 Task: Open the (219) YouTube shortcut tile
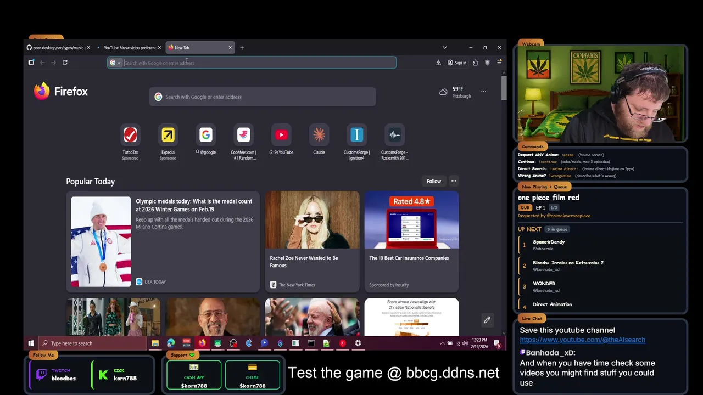pos(281,140)
